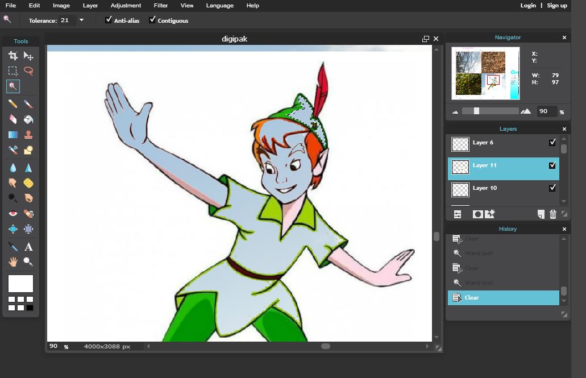Select the Crop tool
Screen dimensions: 586x378
pyautogui.click(x=13, y=56)
